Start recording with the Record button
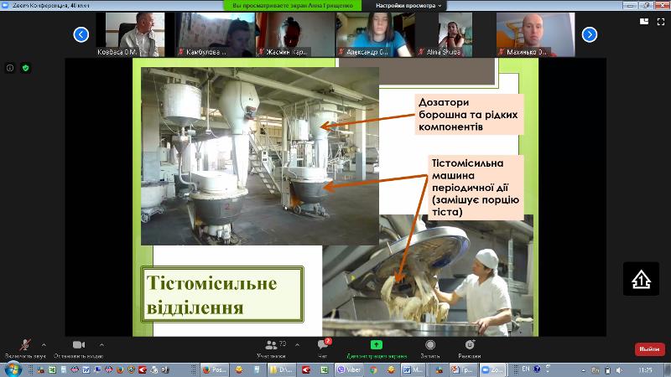 pyautogui.click(x=430, y=349)
